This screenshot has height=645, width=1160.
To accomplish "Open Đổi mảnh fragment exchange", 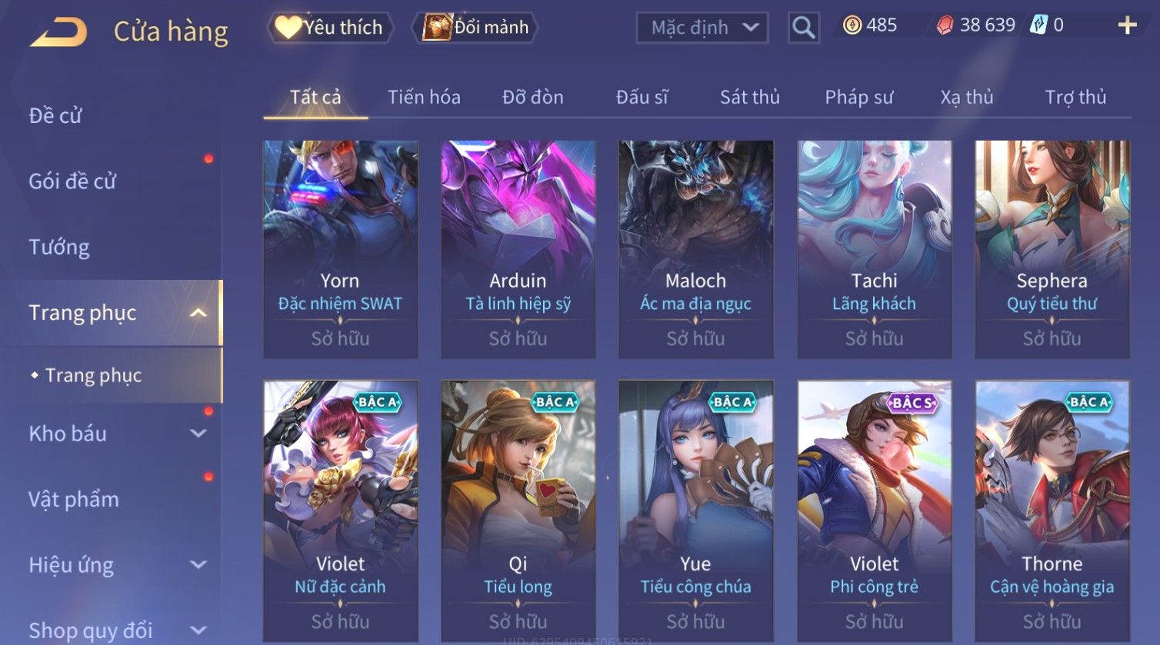I will click(475, 28).
